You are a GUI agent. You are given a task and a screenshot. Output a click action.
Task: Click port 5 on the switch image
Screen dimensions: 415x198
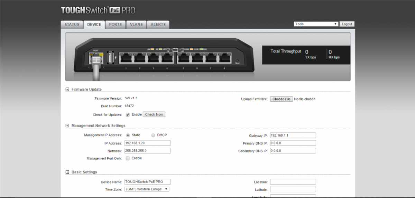coord(184,58)
